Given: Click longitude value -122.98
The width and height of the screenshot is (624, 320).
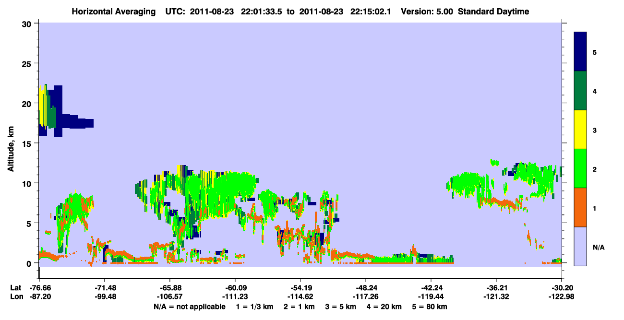Looking at the screenshot, I should pos(562,296).
